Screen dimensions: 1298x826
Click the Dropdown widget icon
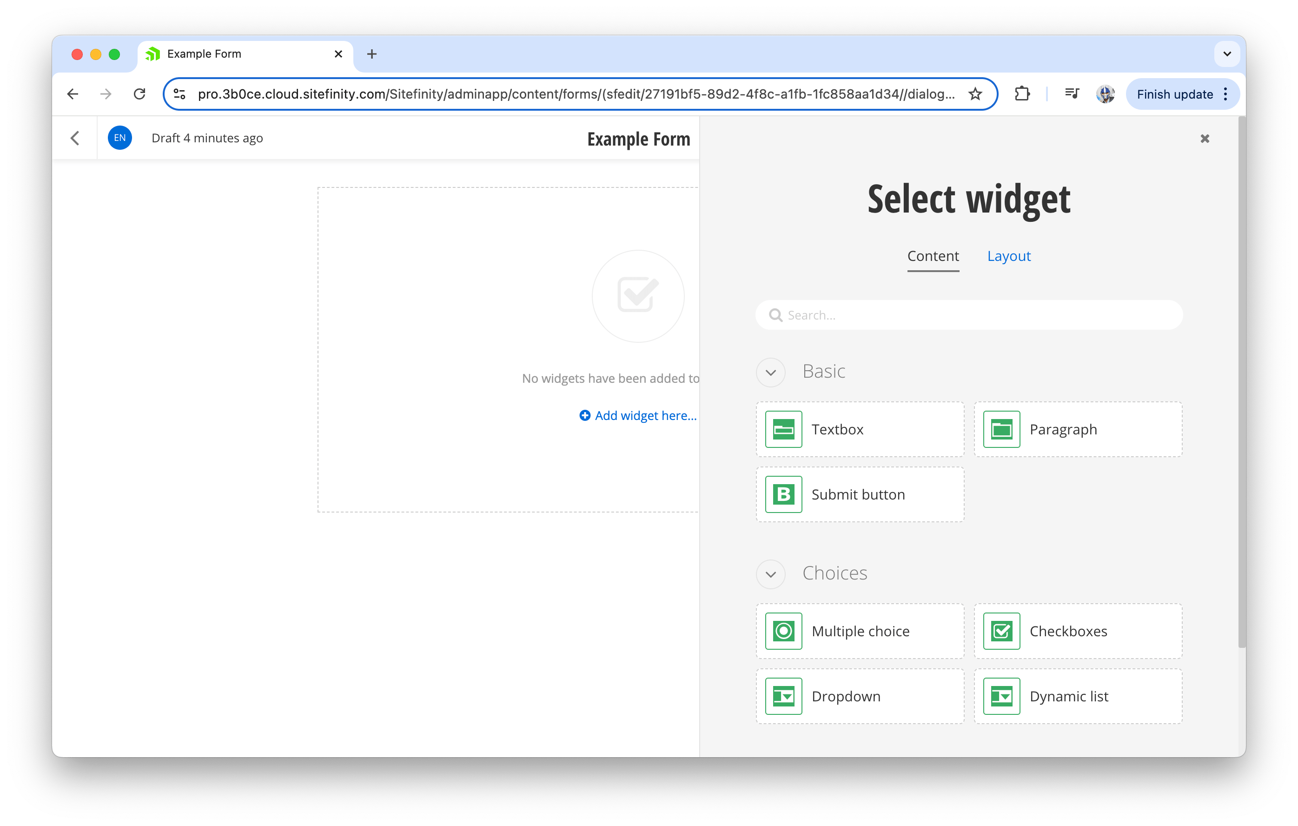click(x=784, y=695)
